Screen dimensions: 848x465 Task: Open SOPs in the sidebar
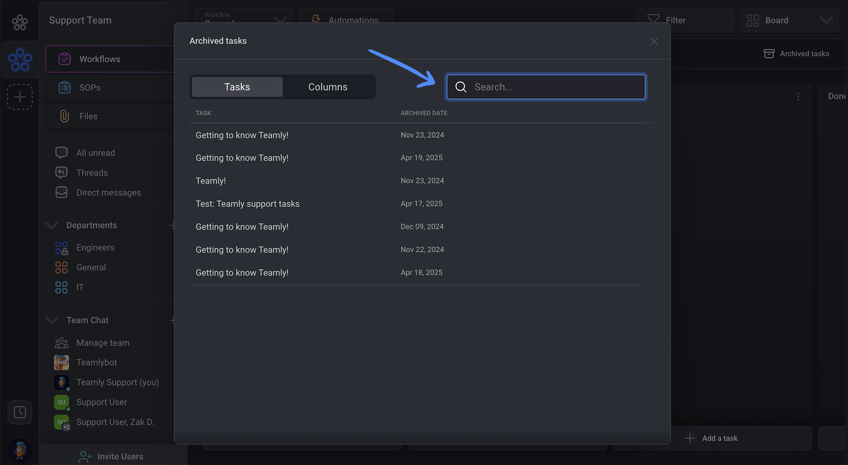[110, 87]
